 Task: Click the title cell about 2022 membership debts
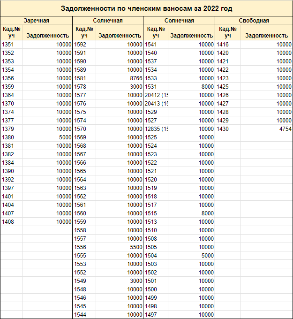(146, 8)
